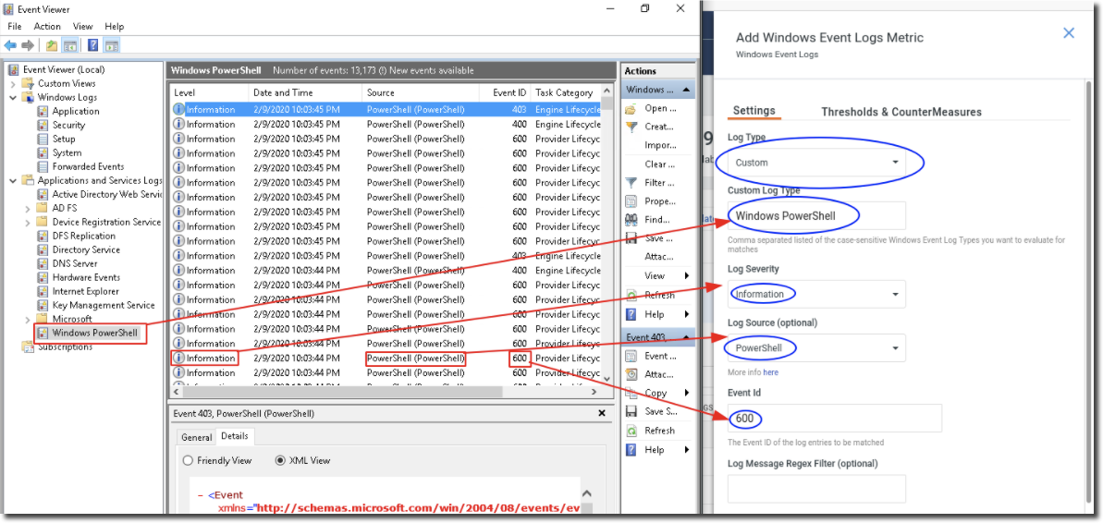Click the System log icon in the tree
The image size is (1103, 523).
pyautogui.click(x=43, y=152)
